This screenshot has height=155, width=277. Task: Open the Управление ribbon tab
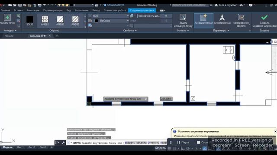point(81,10)
